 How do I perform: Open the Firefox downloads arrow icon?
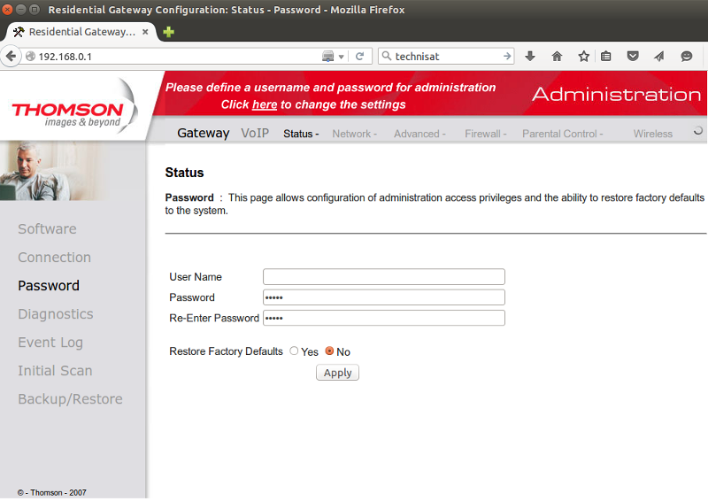pos(530,57)
